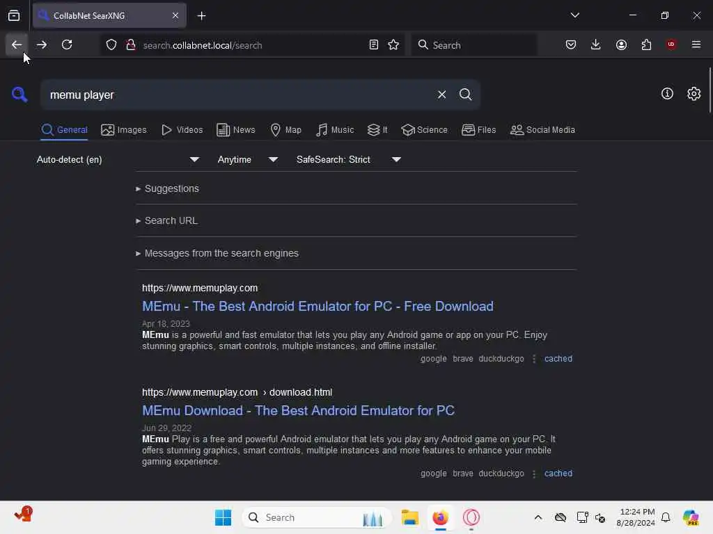Switch to the Map category tab

tap(285, 130)
